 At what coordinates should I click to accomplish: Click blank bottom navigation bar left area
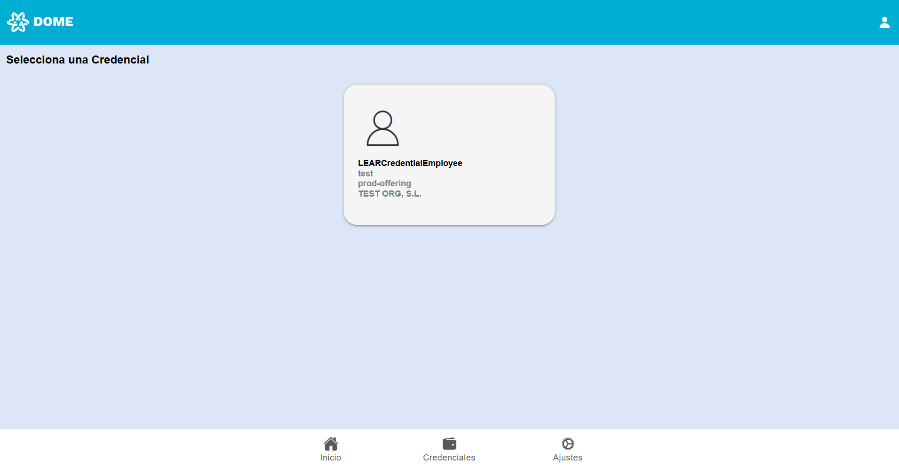(x=141, y=448)
